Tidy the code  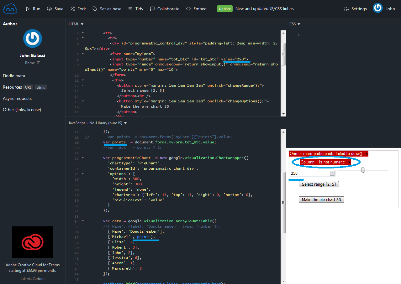click(136, 9)
